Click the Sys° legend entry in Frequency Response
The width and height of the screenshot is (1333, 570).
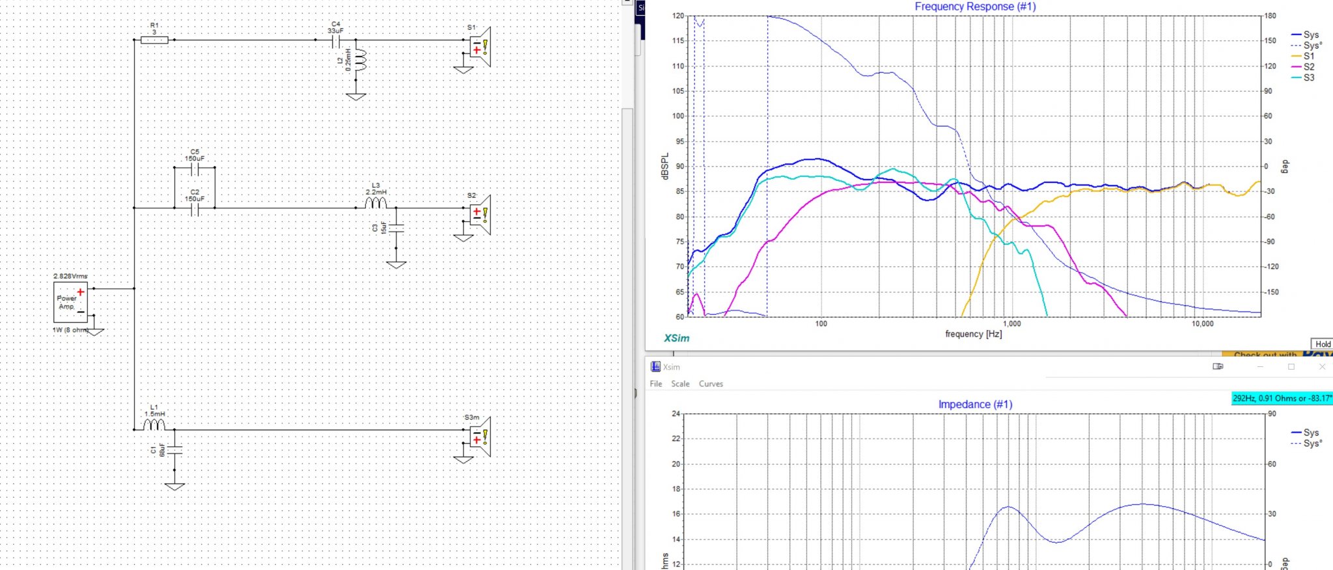click(x=1306, y=46)
